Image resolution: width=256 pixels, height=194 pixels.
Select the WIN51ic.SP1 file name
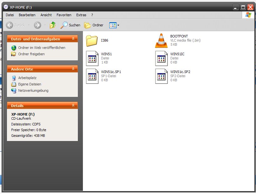click(x=111, y=72)
